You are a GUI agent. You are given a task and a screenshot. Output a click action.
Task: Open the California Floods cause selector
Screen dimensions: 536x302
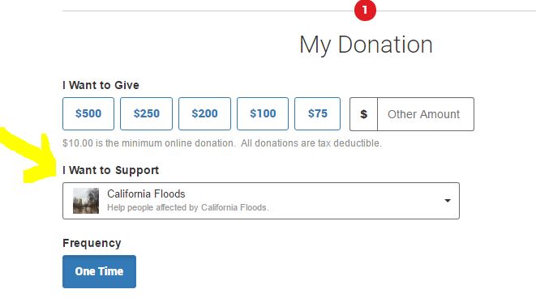point(261,201)
